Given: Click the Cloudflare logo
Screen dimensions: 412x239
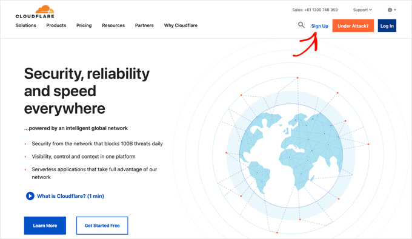Looking at the screenshot, I should [x=35, y=12].
